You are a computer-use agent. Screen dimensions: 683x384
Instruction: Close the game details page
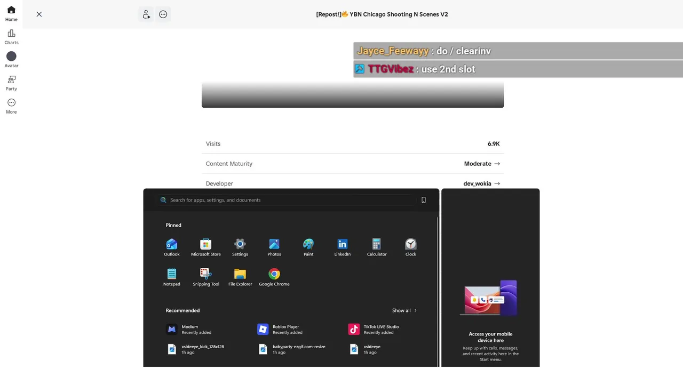point(39,14)
